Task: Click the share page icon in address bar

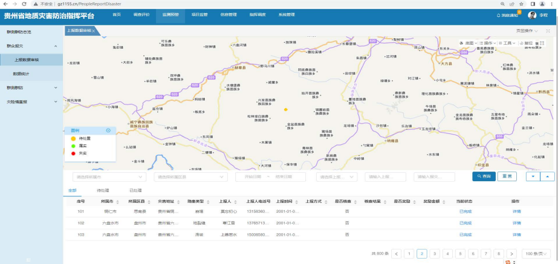Action: [x=512, y=4]
